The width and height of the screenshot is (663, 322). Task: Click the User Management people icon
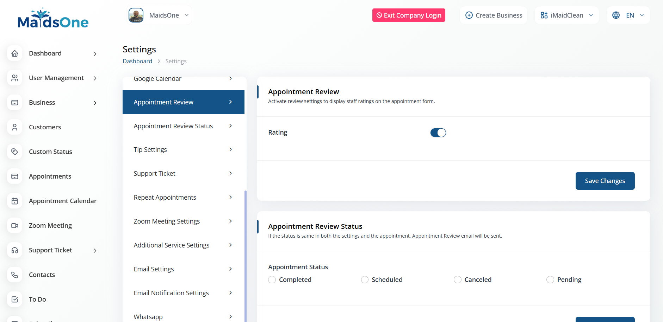(15, 78)
